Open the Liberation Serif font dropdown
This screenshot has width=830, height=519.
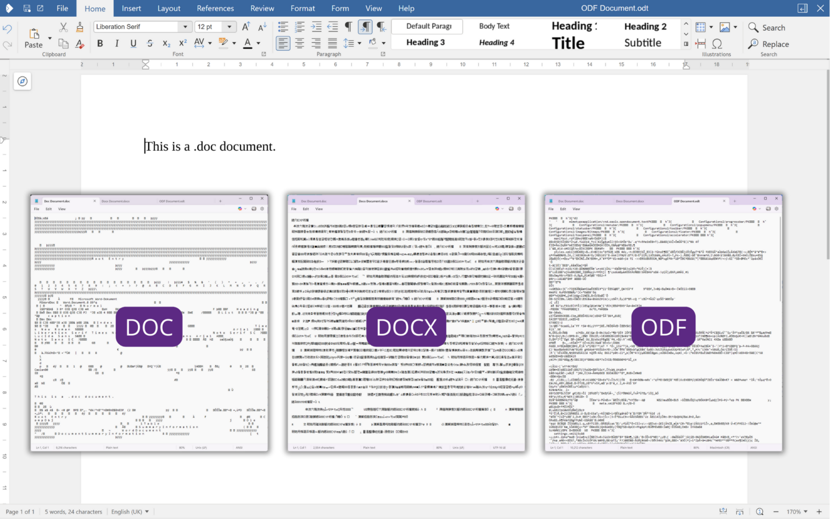coord(185,26)
